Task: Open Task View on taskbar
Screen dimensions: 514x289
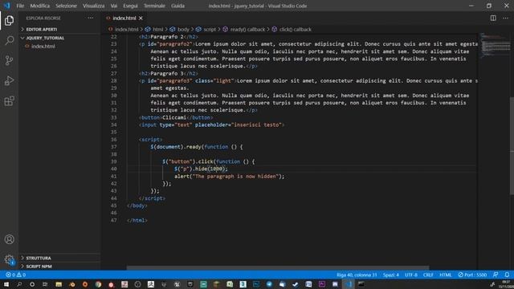Action: (45, 284)
